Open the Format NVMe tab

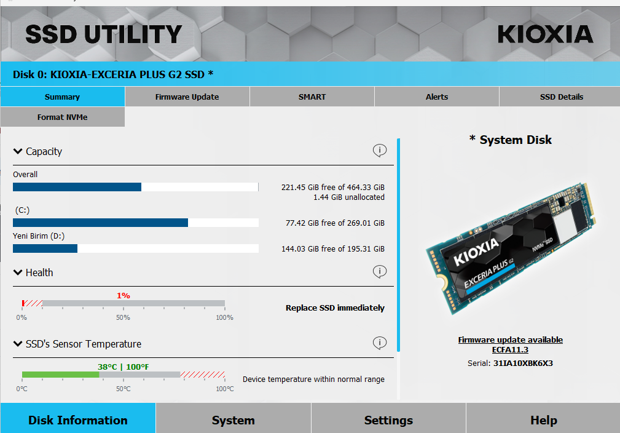tap(63, 117)
